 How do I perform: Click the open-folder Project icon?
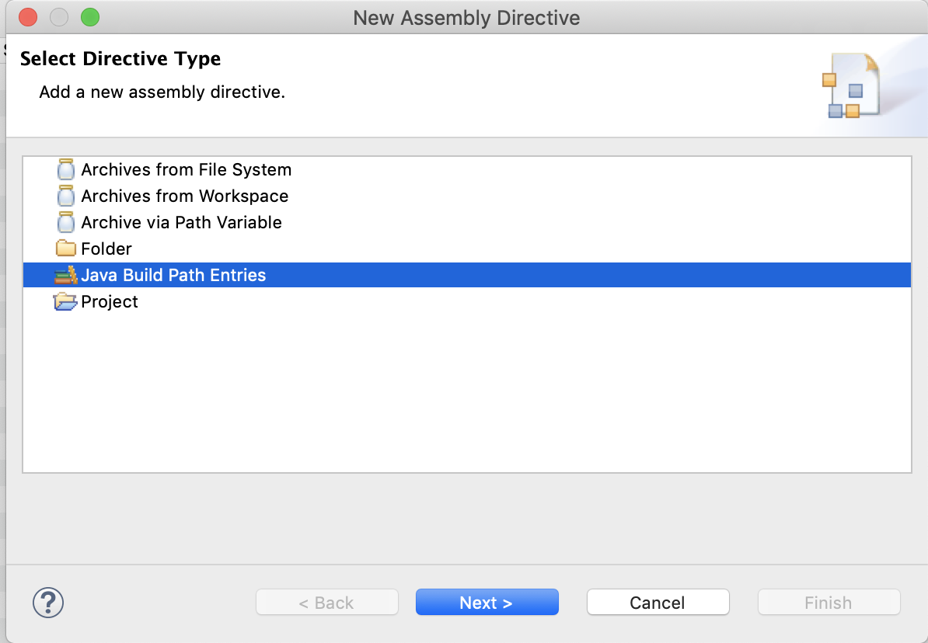tap(66, 302)
